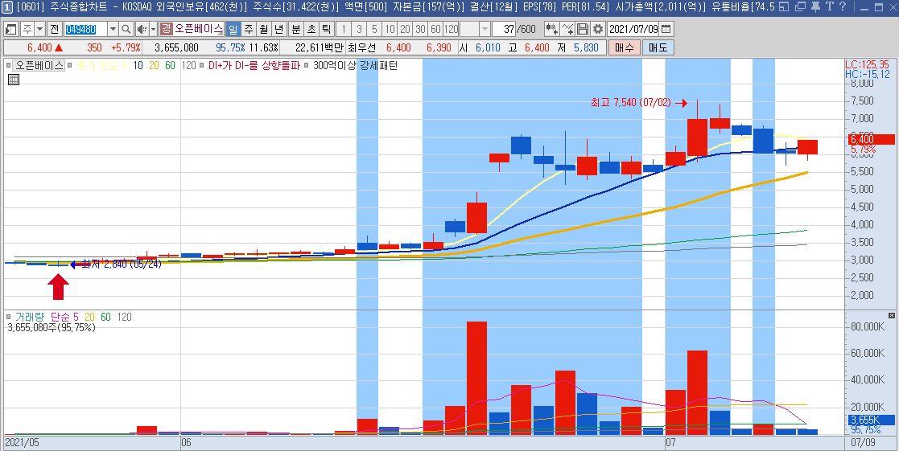Click the add line overlay icon

567,29
